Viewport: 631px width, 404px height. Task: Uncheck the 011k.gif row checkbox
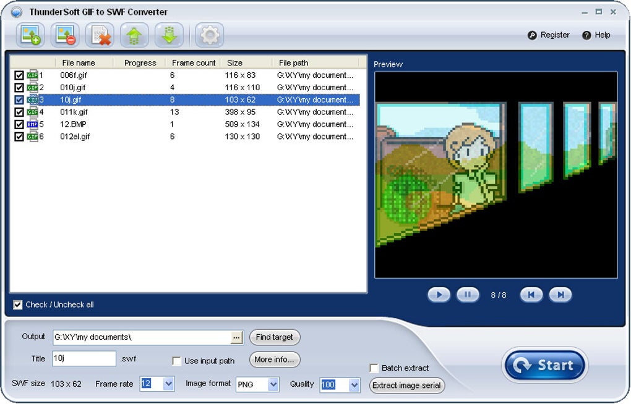click(19, 112)
